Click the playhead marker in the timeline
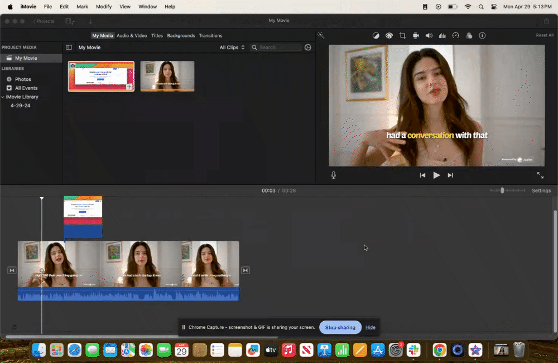The image size is (558, 363). pyautogui.click(x=42, y=198)
